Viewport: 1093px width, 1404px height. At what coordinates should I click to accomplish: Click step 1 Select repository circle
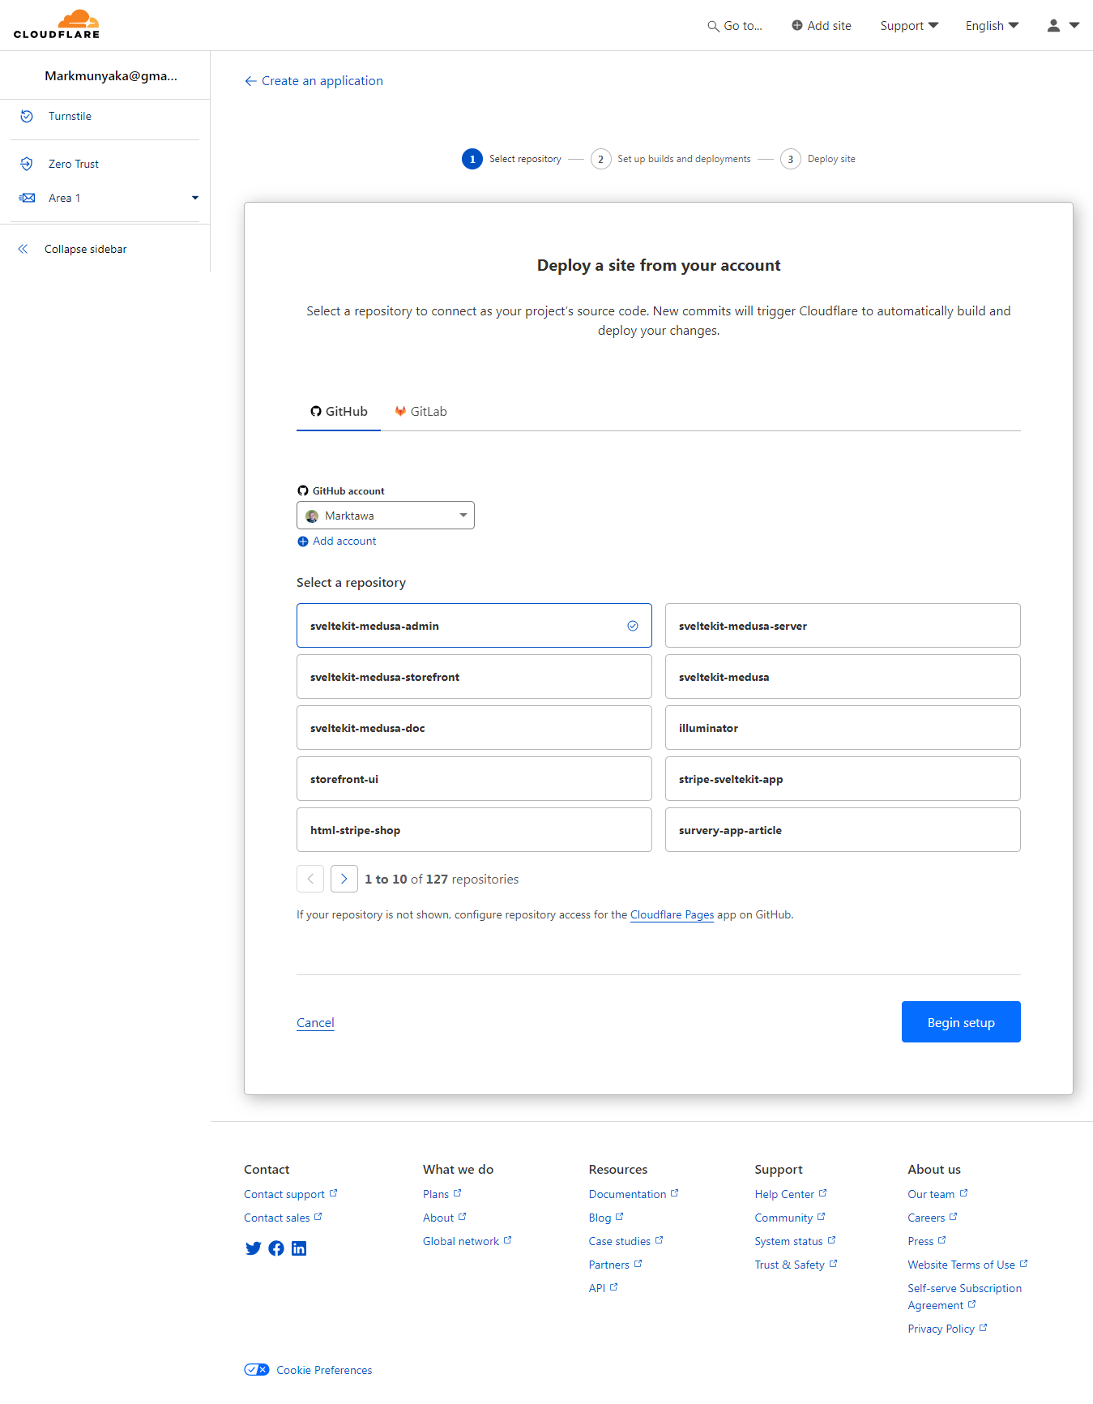click(x=472, y=159)
